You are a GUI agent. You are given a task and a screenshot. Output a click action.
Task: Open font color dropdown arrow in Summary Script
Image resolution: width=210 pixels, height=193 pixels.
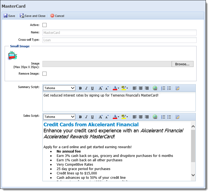pos(118,88)
